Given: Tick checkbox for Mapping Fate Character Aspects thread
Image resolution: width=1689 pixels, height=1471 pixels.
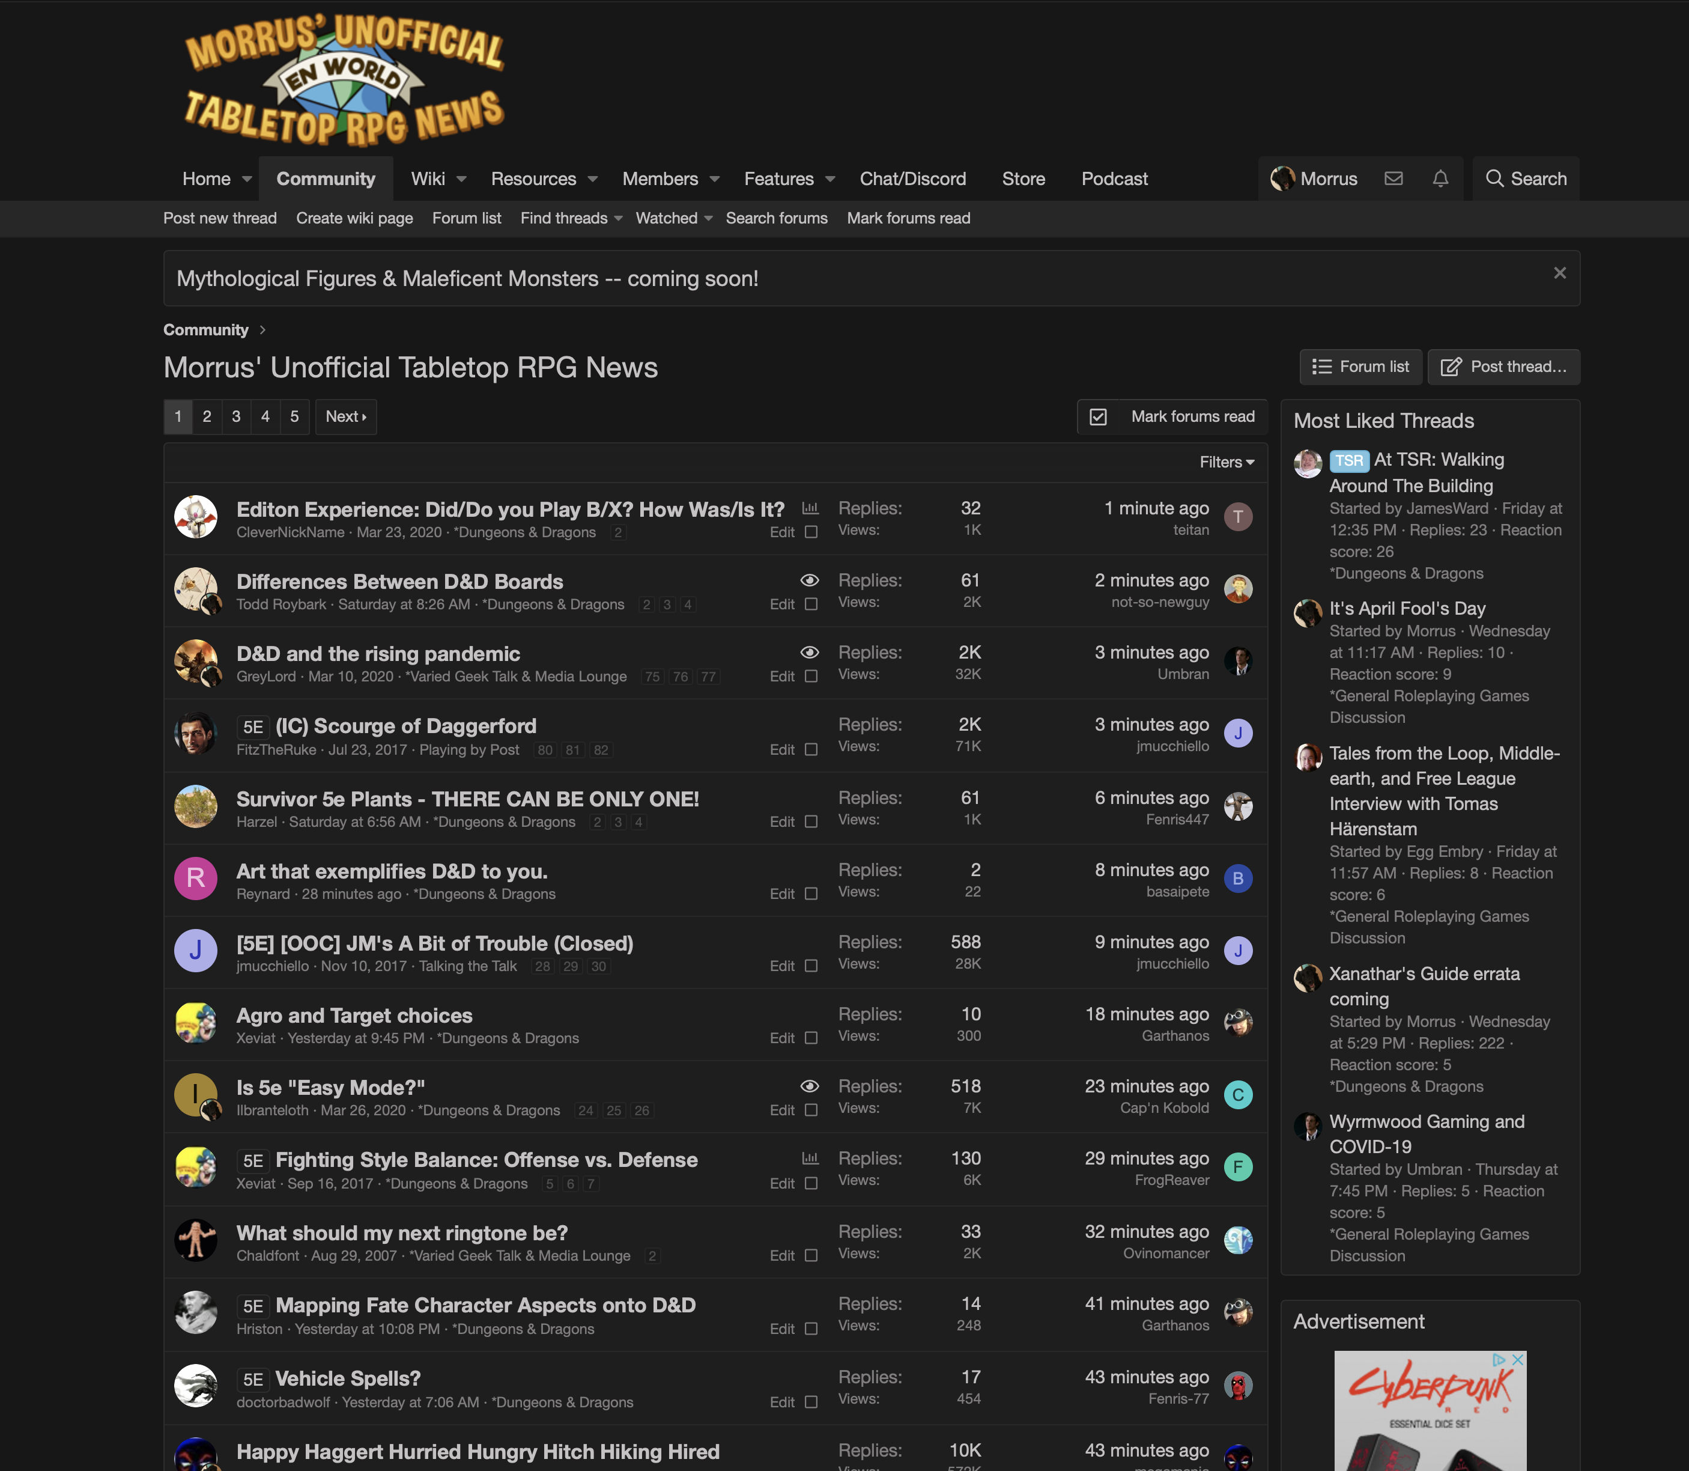Looking at the screenshot, I should tap(810, 1329).
